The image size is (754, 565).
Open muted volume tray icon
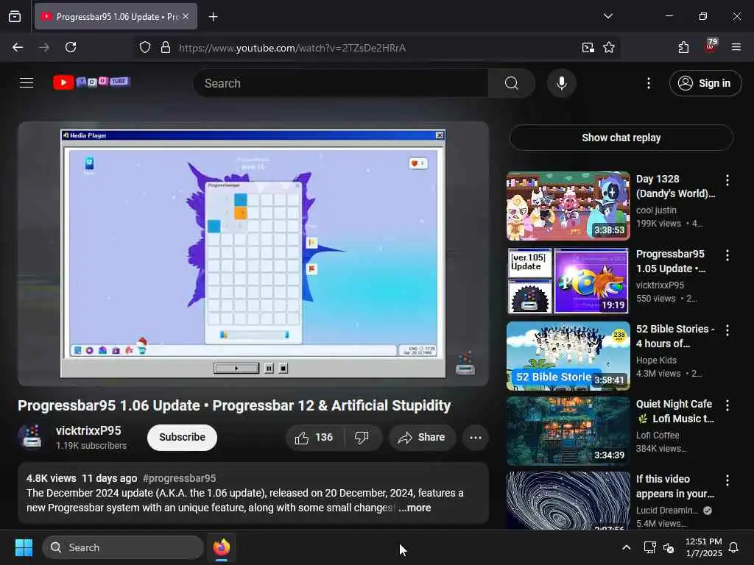click(669, 547)
